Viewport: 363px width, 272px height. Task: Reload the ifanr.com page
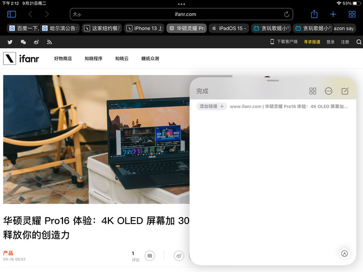(x=287, y=14)
